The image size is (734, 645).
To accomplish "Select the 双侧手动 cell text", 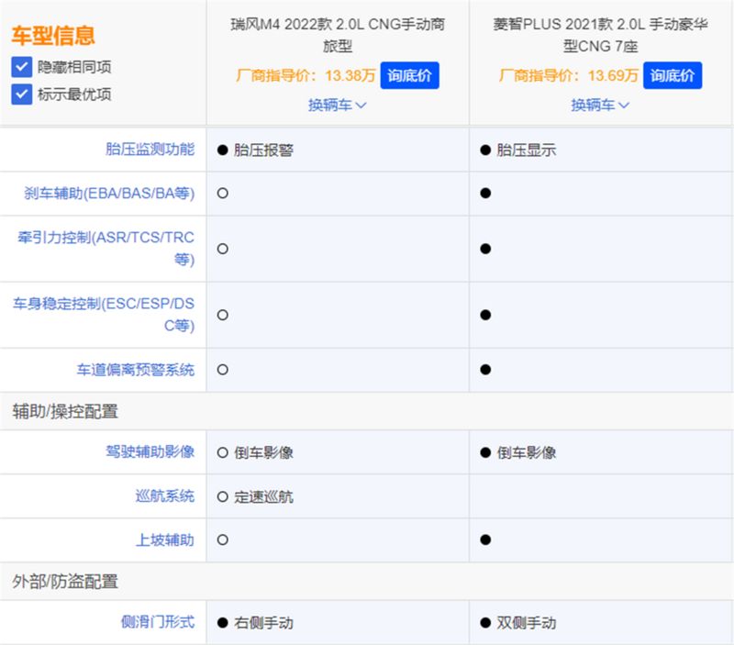I will [x=526, y=623].
